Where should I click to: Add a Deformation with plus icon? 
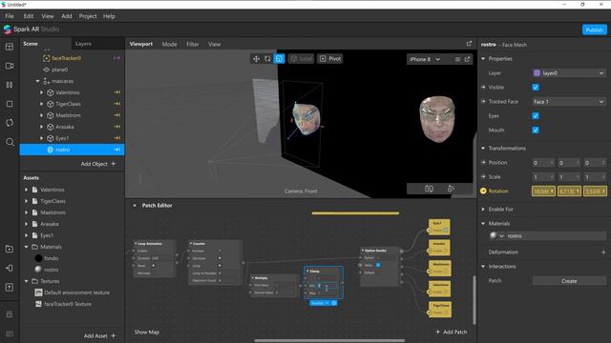click(x=603, y=252)
